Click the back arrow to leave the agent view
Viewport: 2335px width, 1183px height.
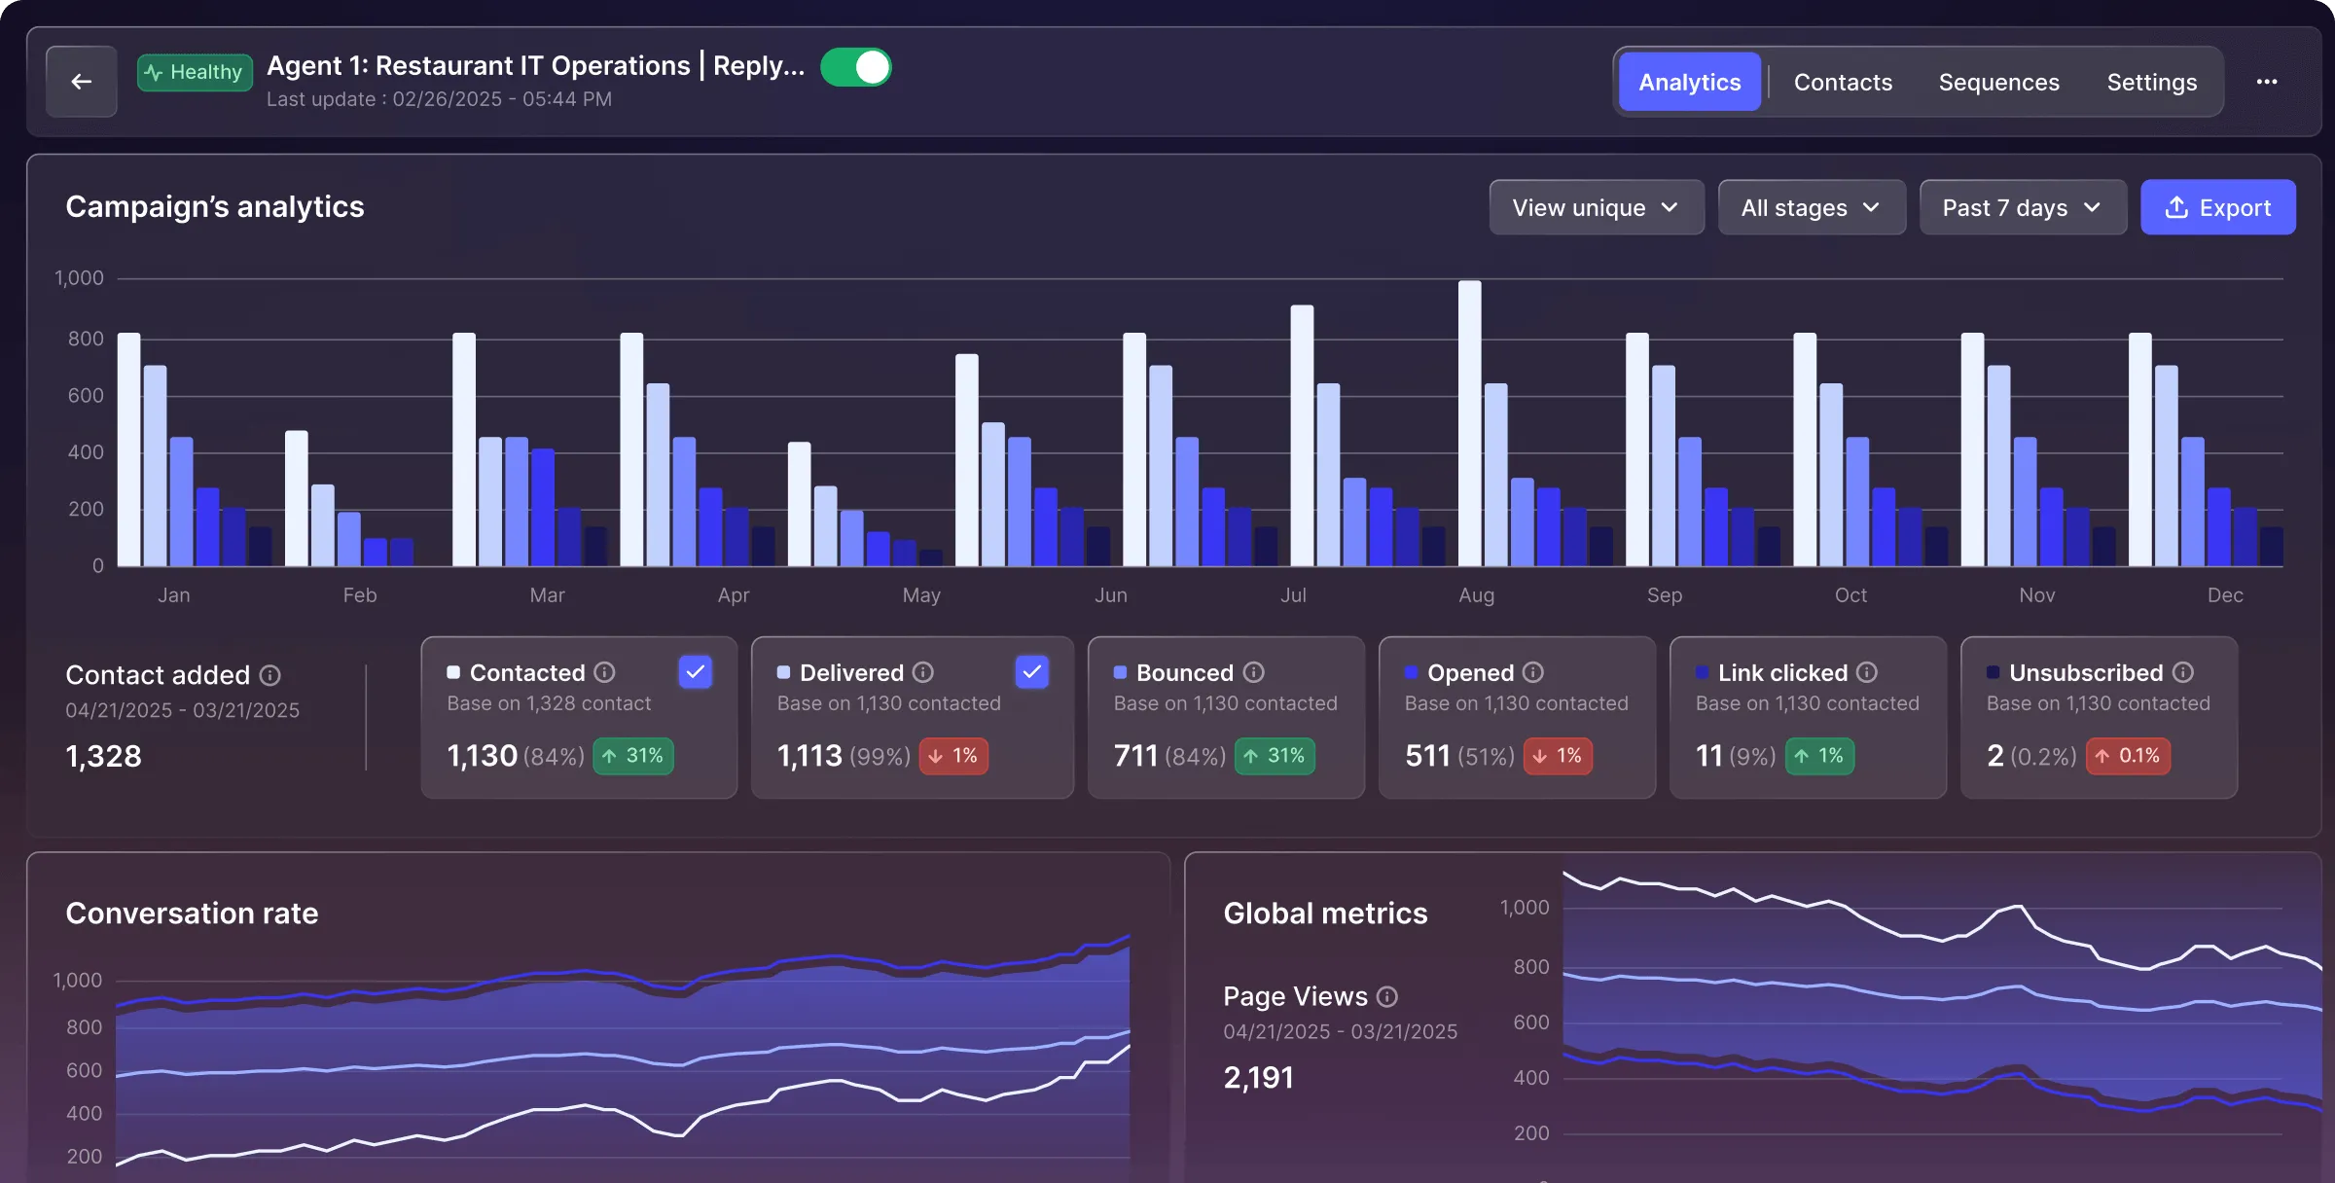82,81
